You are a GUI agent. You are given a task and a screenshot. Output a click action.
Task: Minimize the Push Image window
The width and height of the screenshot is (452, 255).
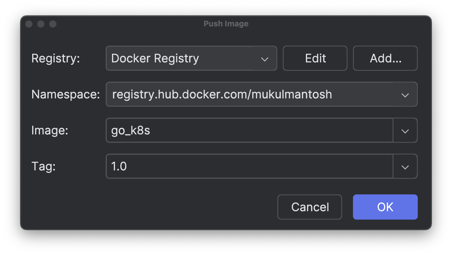point(41,24)
